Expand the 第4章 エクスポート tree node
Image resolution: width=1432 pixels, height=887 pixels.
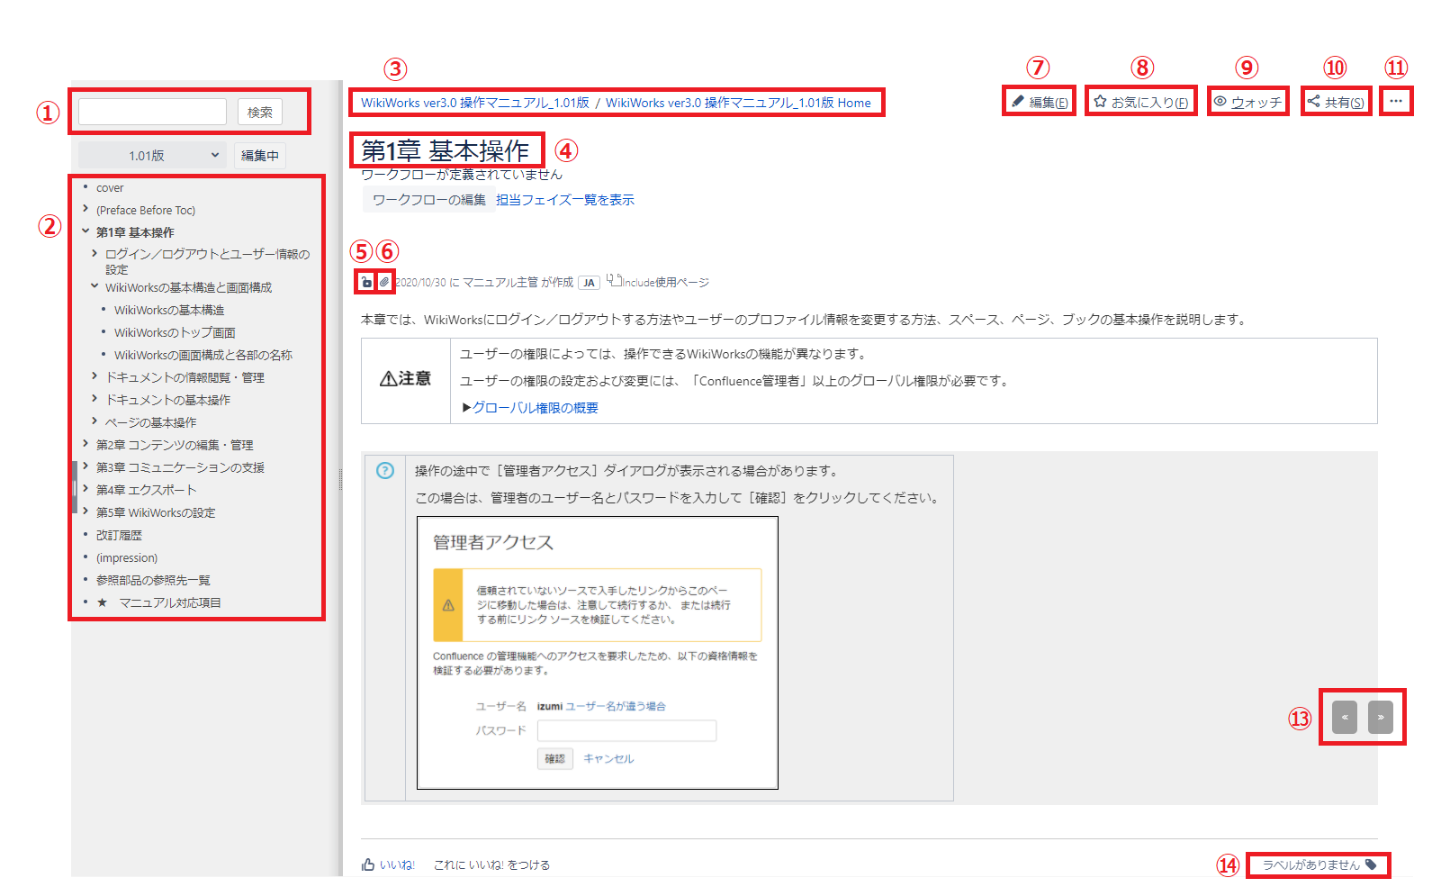coord(86,489)
